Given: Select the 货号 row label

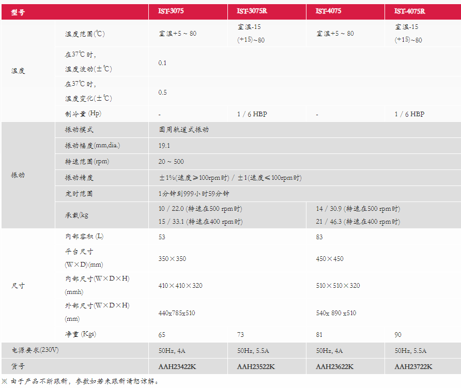Looking at the screenshot, I should (x=18, y=366).
